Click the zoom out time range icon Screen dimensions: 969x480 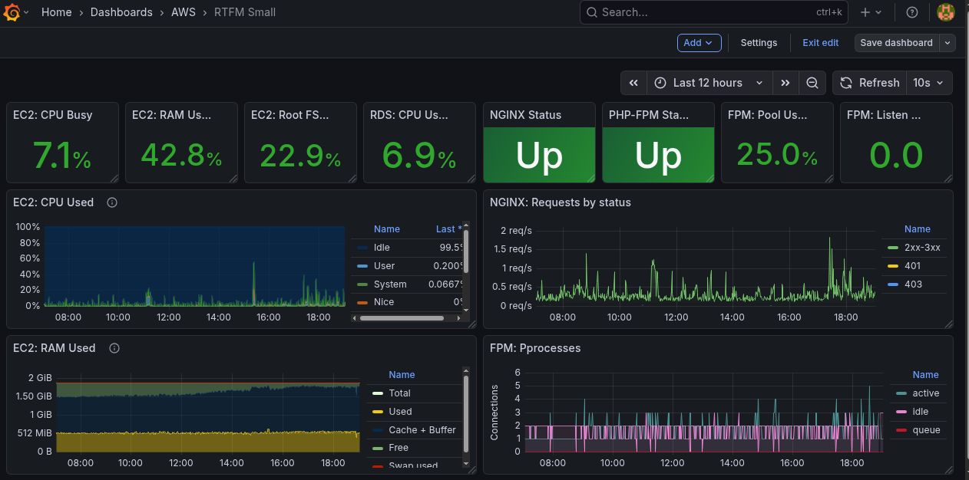click(x=812, y=83)
